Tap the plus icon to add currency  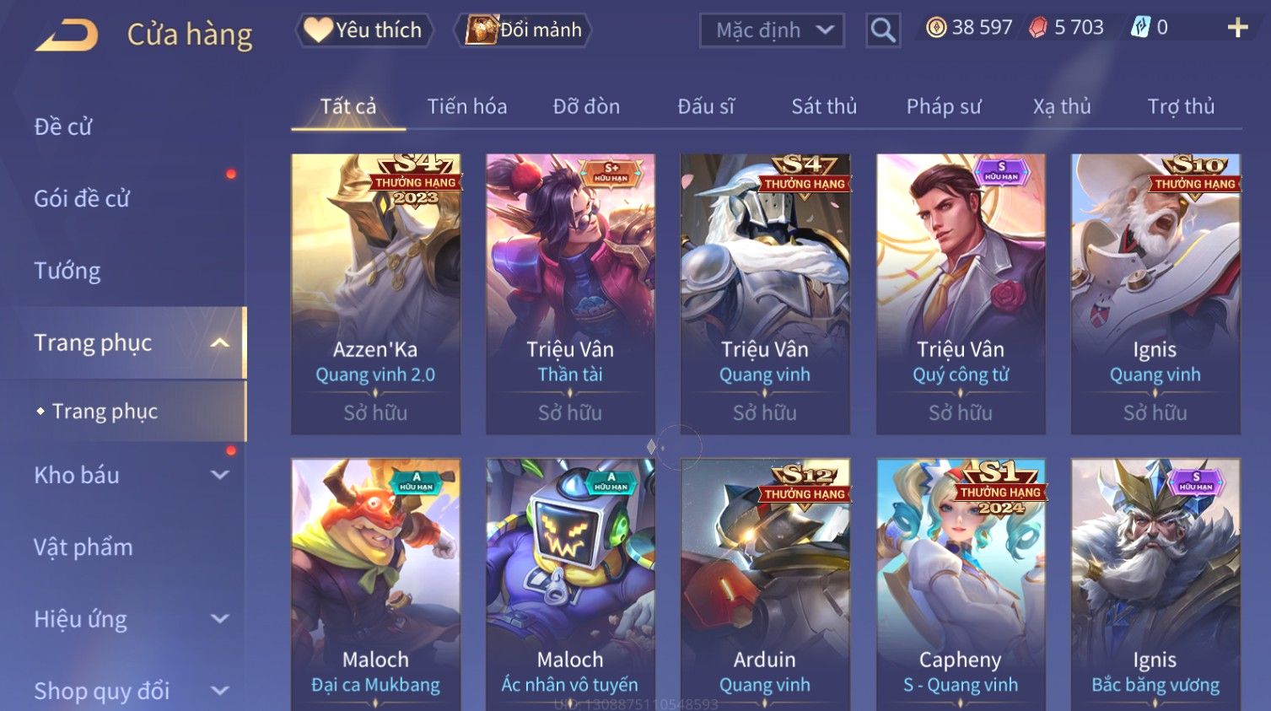pyautogui.click(x=1237, y=28)
